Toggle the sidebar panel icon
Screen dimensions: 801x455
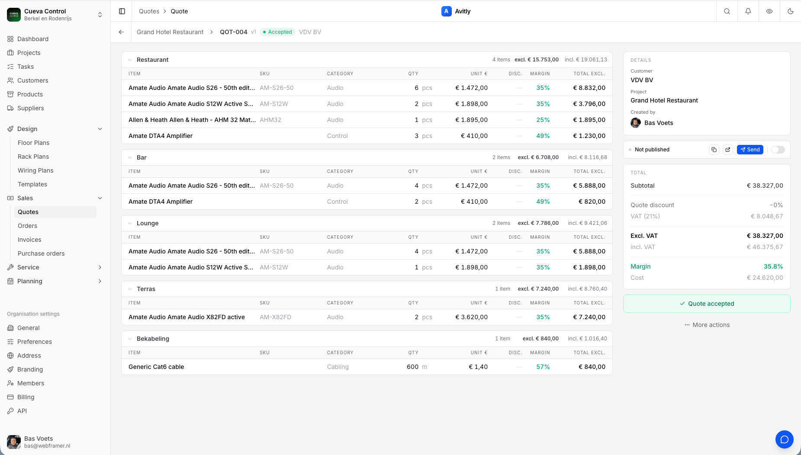pyautogui.click(x=122, y=11)
